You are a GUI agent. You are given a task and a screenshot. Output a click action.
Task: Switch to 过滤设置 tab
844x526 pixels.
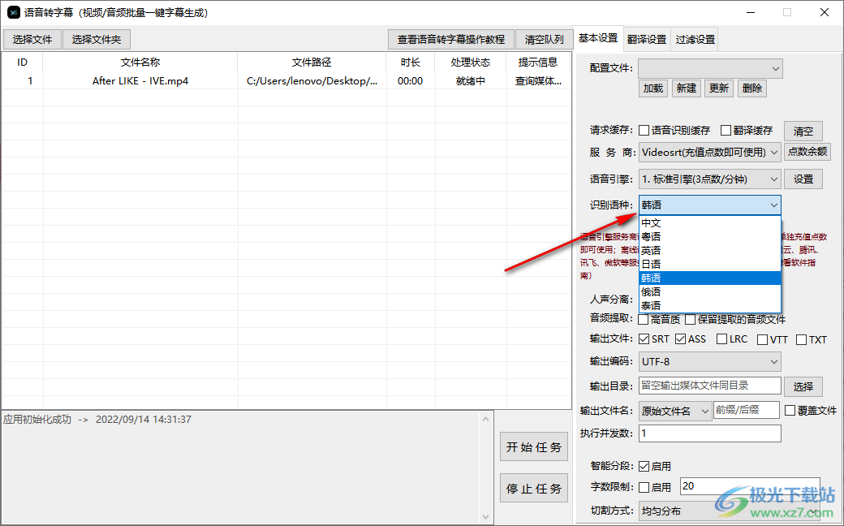coord(695,40)
